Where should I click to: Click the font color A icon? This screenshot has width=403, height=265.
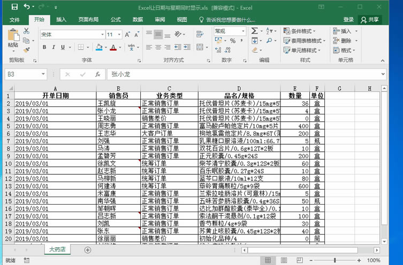pyautogui.click(x=113, y=48)
